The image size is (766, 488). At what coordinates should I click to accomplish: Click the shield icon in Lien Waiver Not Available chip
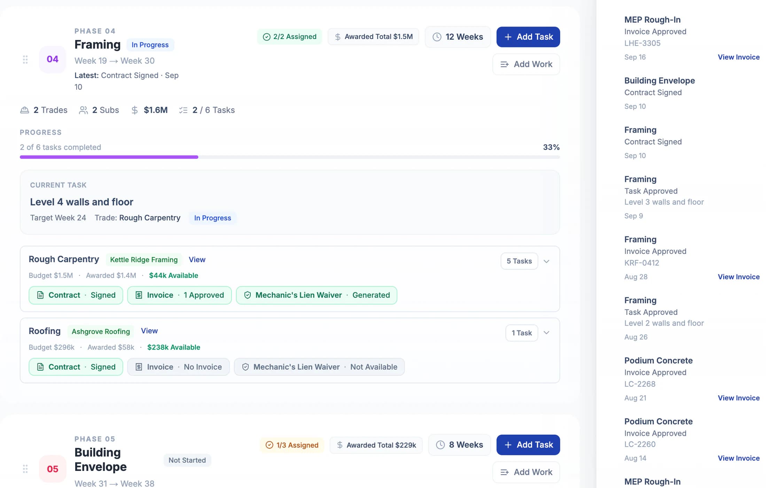(x=245, y=367)
